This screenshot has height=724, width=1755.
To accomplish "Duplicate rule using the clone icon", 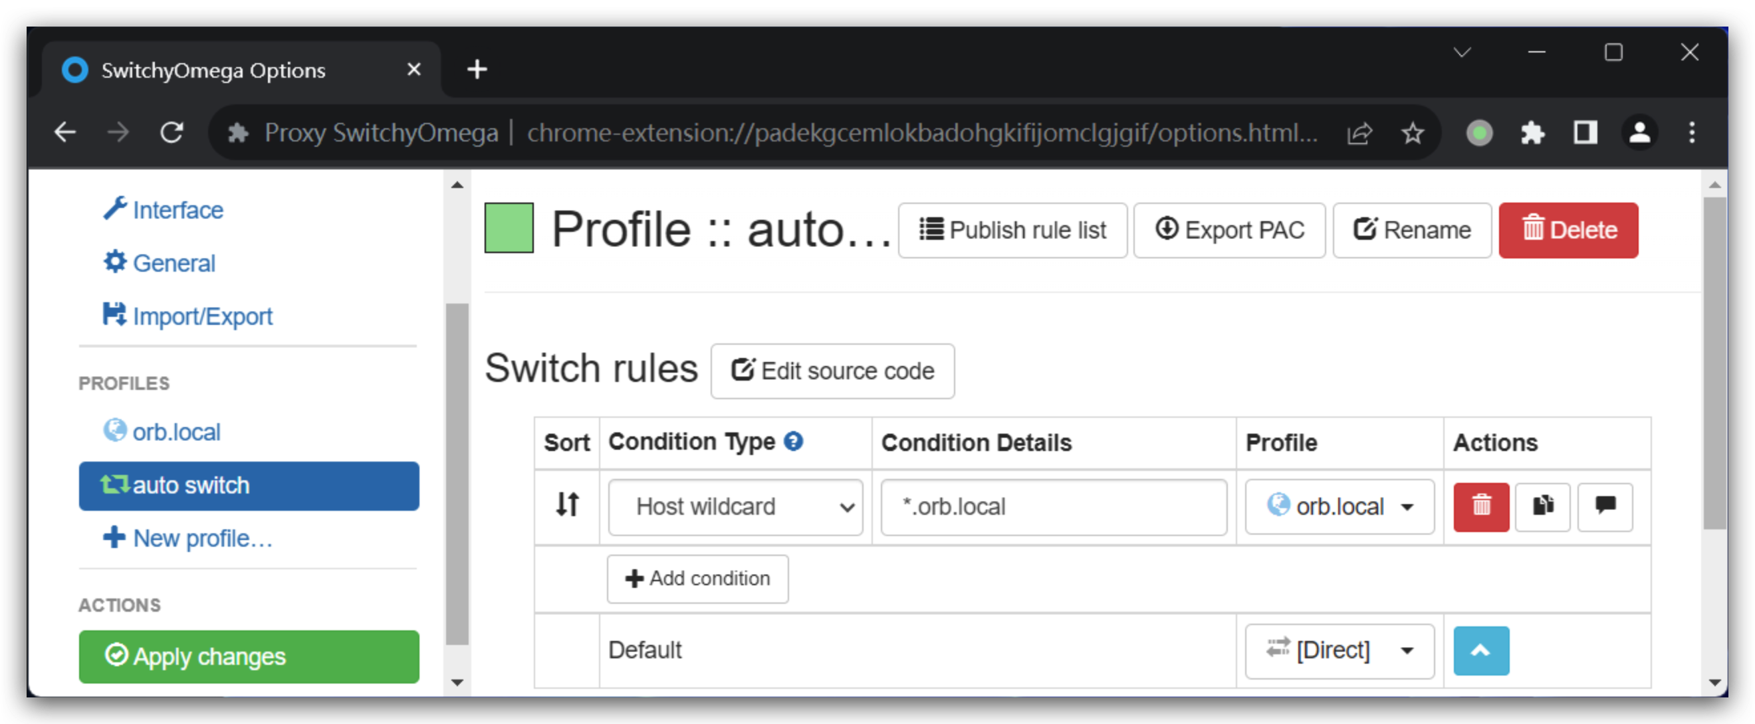I will click(1542, 506).
